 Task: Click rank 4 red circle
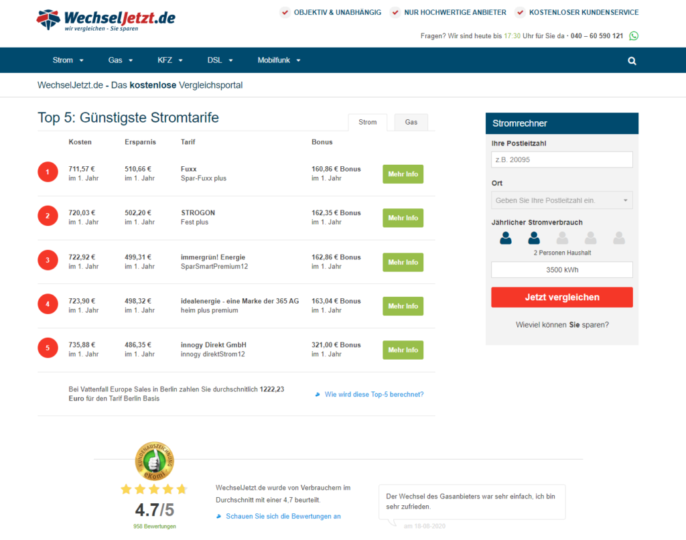tap(48, 304)
